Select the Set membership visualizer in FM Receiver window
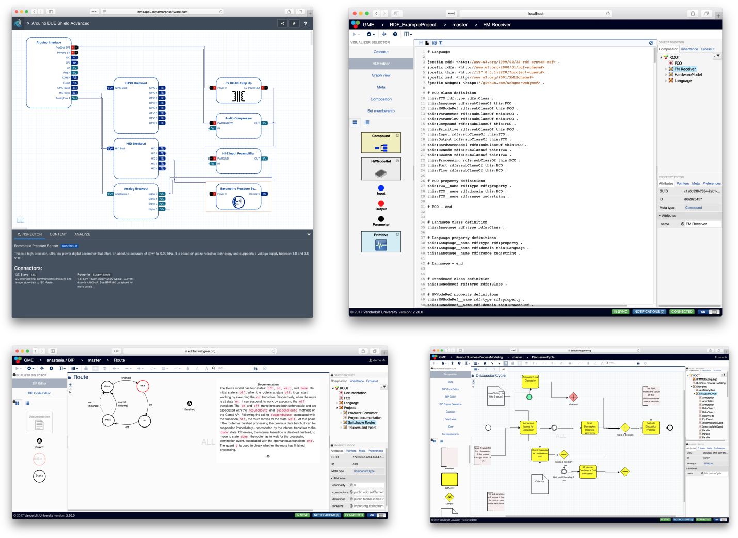The height and width of the screenshot is (538, 738). [x=381, y=111]
